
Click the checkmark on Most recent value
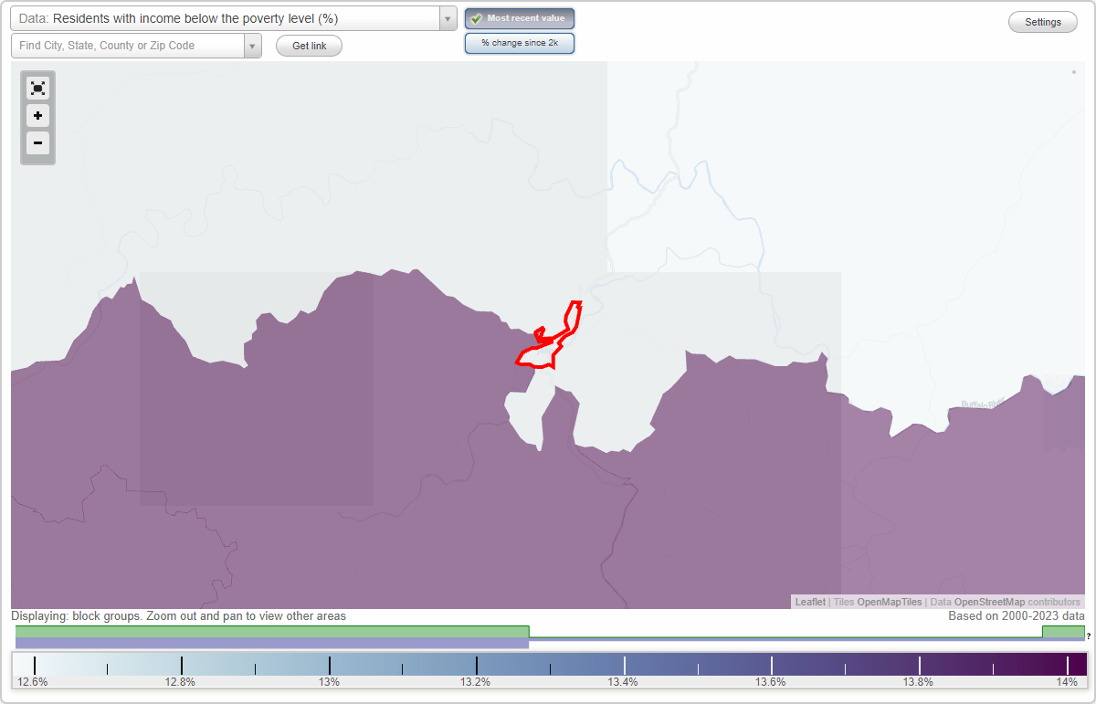pos(478,18)
